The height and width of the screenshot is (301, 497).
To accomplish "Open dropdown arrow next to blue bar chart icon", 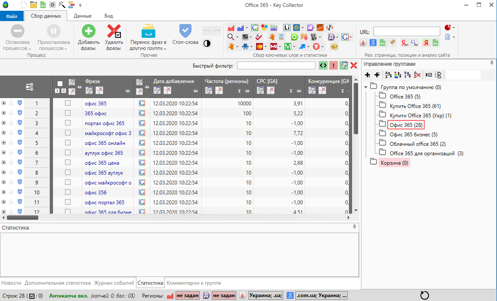I will pyautogui.click(x=247, y=28).
